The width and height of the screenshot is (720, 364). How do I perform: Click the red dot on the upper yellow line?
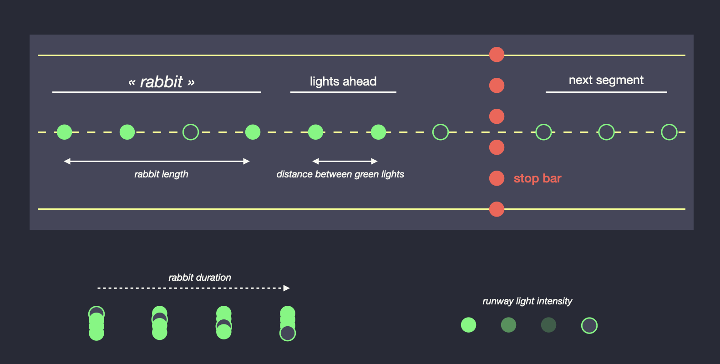(497, 55)
